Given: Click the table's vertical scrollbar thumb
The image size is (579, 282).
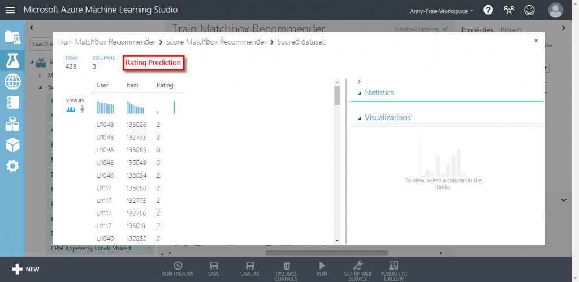Looking at the screenshot, I should click(x=337, y=95).
